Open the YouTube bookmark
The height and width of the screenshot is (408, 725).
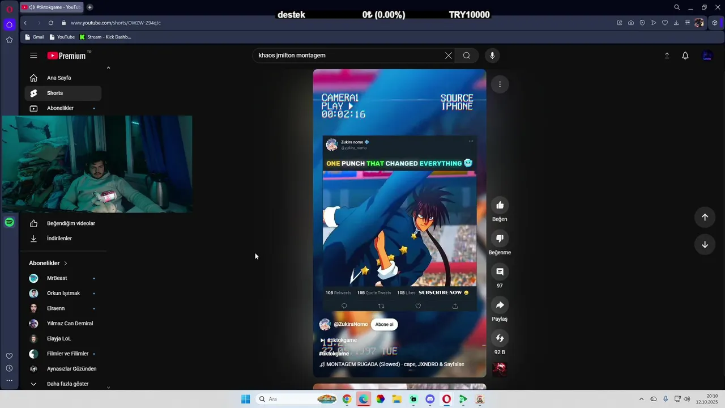[x=62, y=37]
